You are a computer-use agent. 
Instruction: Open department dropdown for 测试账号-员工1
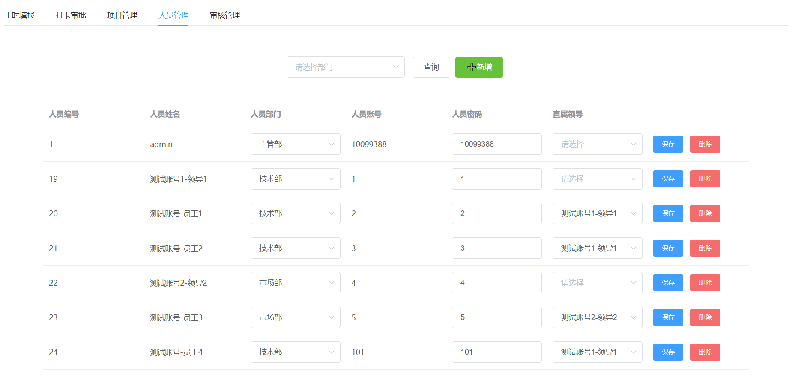pos(296,213)
